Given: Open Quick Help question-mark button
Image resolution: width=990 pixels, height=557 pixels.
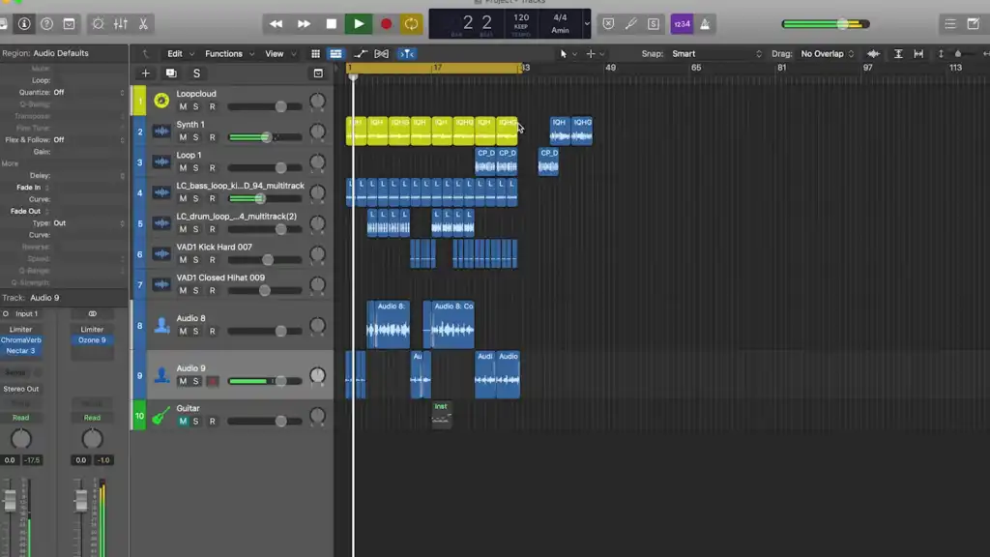Looking at the screenshot, I should click(46, 24).
